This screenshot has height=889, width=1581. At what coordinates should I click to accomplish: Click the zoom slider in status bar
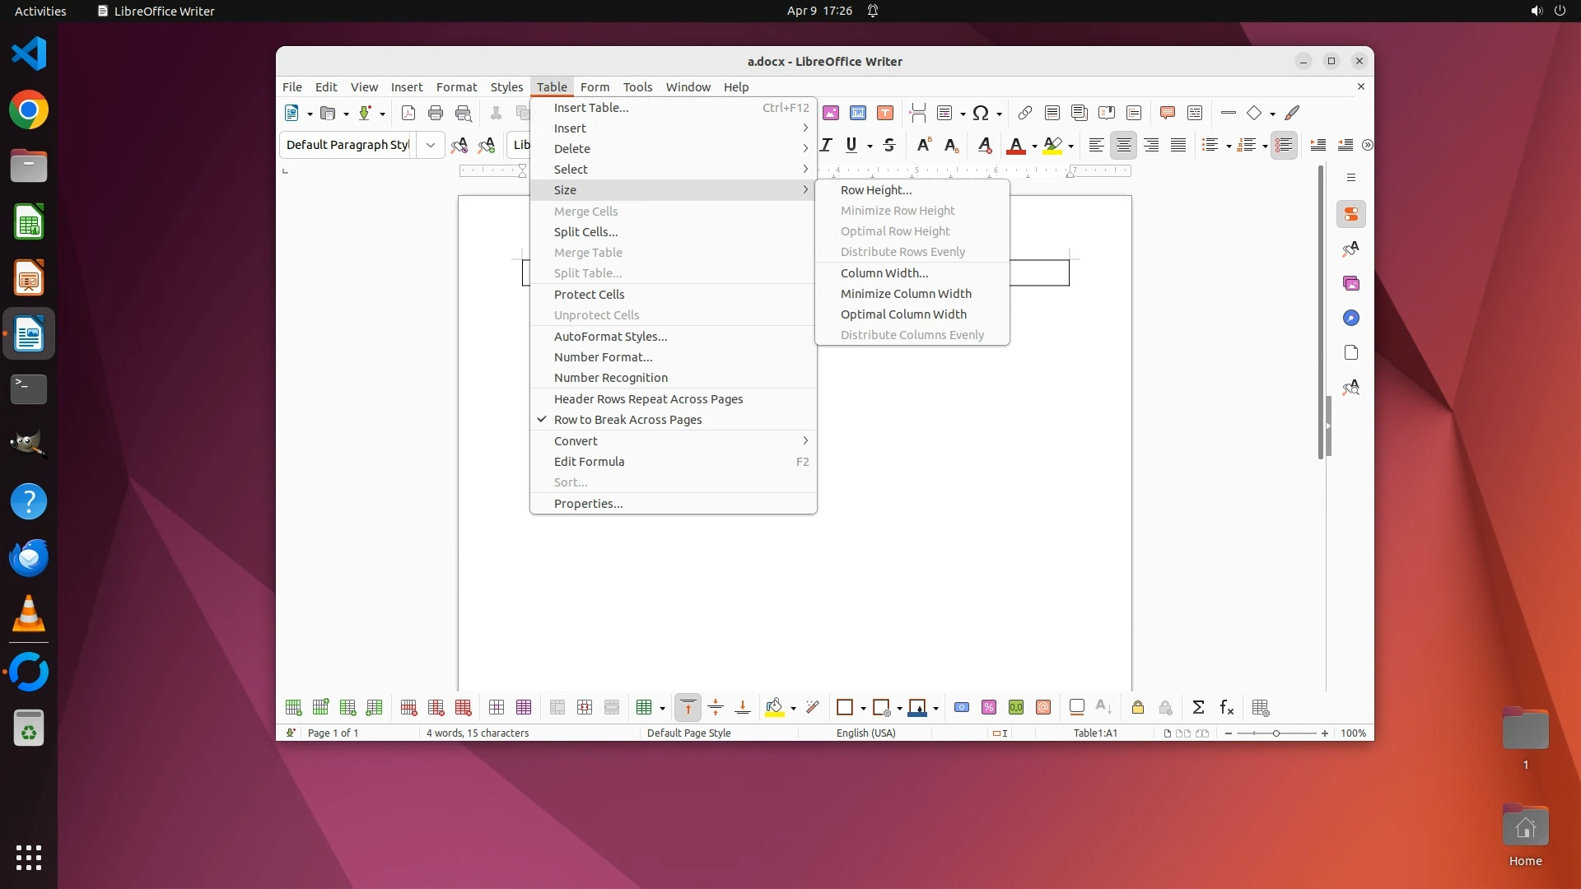click(x=1276, y=733)
